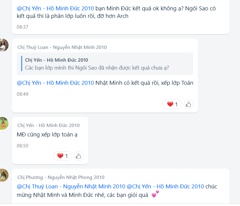This screenshot has height=206, width=240.
Task: Click the thumbs-up icon on the 08:49 message
Action: [188, 105]
